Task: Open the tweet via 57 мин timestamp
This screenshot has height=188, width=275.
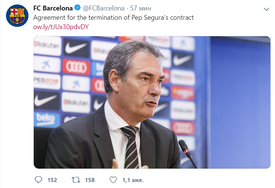Action: (x=140, y=8)
